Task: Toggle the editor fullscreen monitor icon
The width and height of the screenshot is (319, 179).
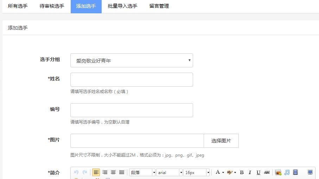Action: pyautogui.click(x=310, y=172)
